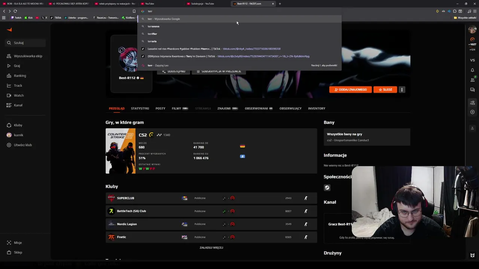The height and width of the screenshot is (269, 479).
Task: Click the CS2 player icon on Nordic Legion row
Action: [306, 224]
